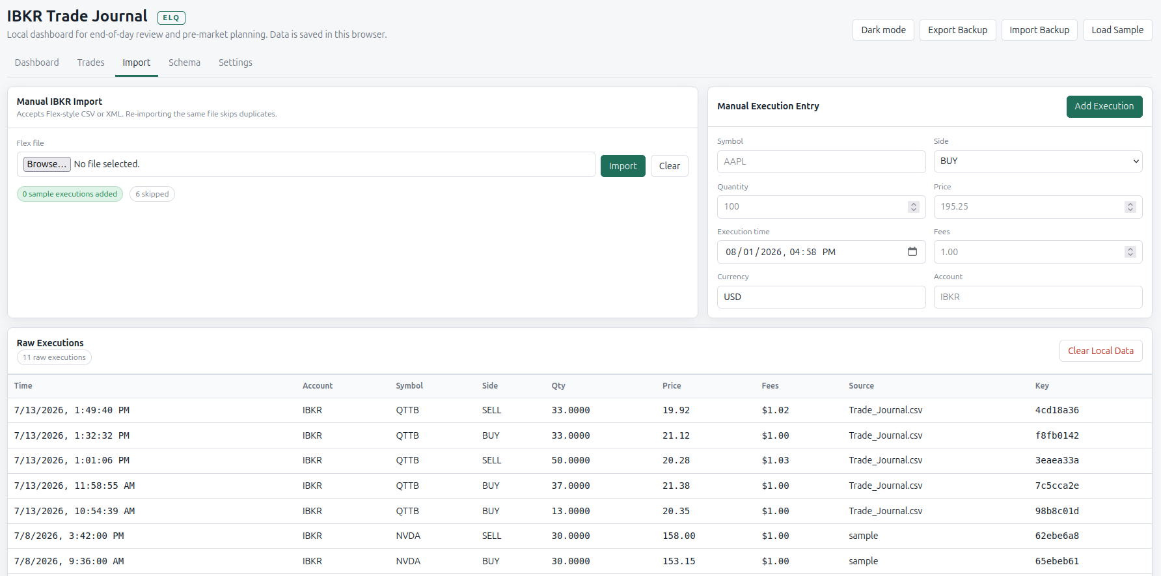This screenshot has height=576, width=1161.
Task: Click the Price field stepper arrows
Action: coord(1130,207)
